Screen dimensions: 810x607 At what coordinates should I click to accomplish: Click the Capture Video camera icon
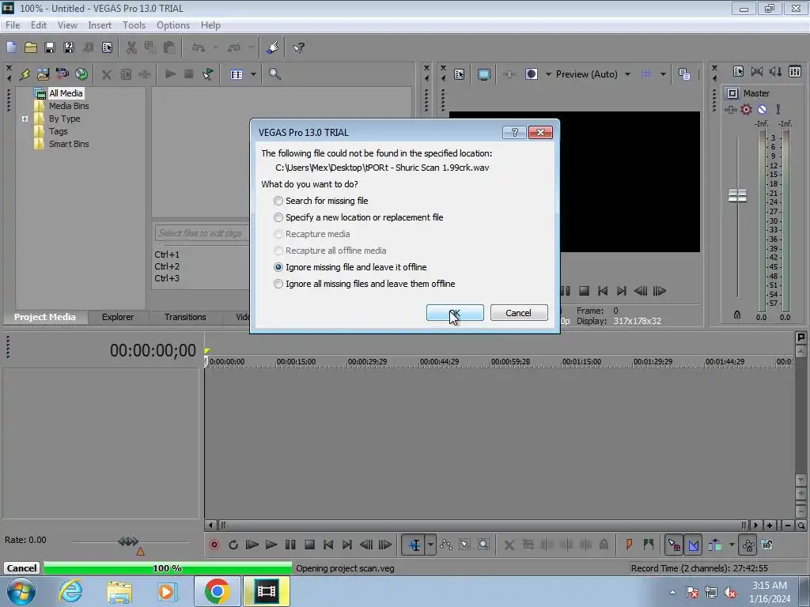pos(62,74)
